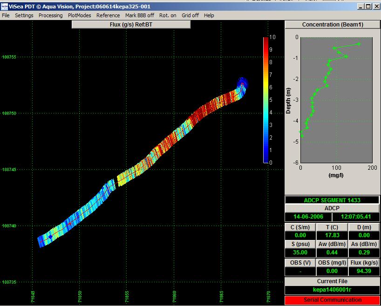Click the ADCP SEGMENT 1433 label
Image resolution: width=381 pixels, height=306 pixels.
click(x=332, y=200)
